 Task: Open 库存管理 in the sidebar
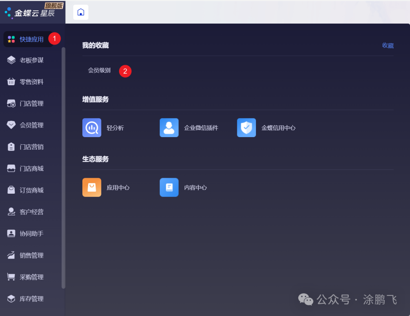[x=31, y=299]
